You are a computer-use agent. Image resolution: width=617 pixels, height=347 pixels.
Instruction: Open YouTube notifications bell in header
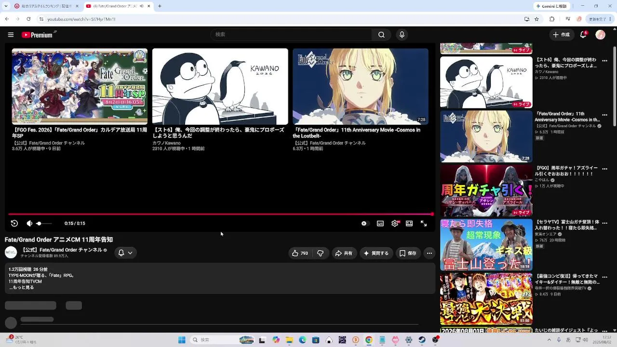pyautogui.click(x=583, y=35)
